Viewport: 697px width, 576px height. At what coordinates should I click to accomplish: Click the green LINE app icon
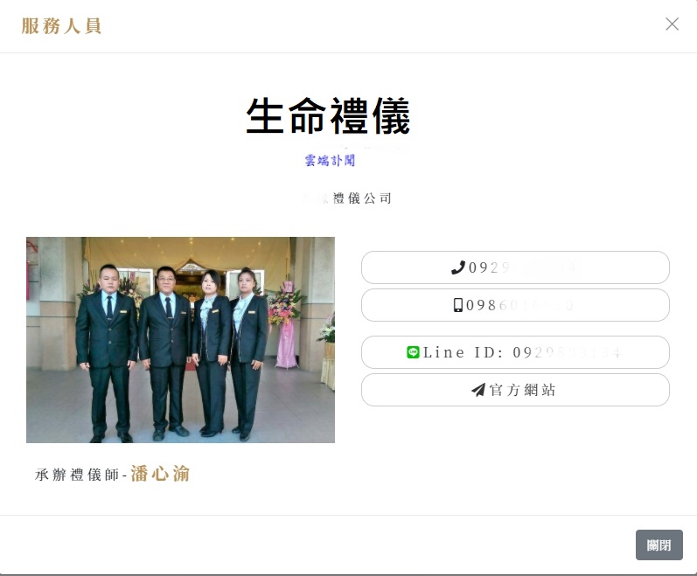pyautogui.click(x=414, y=352)
